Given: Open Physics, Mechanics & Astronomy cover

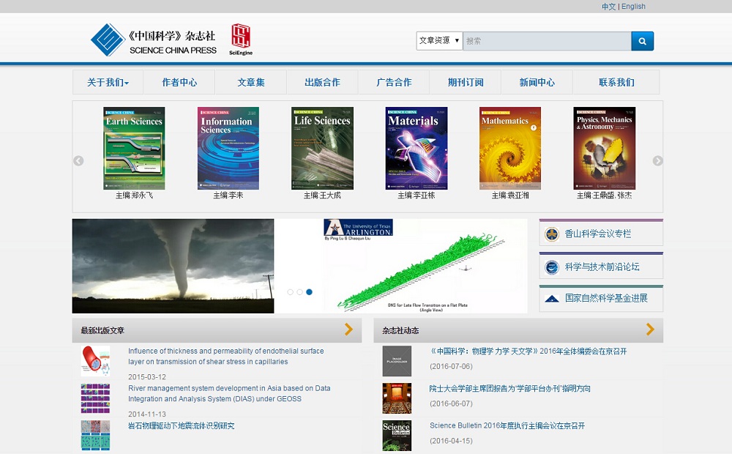Looking at the screenshot, I should pyautogui.click(x=605, y=148).
